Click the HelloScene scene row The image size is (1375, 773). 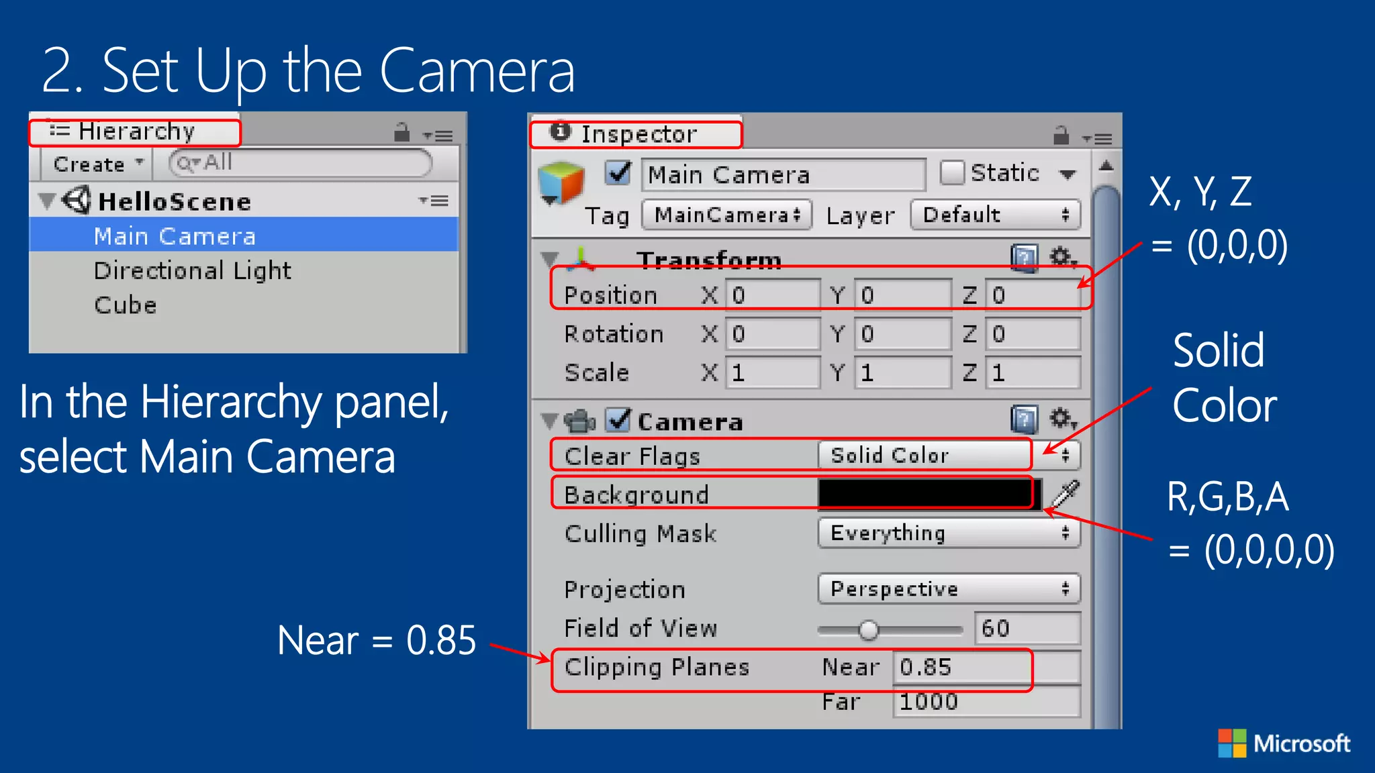(244, 201)
